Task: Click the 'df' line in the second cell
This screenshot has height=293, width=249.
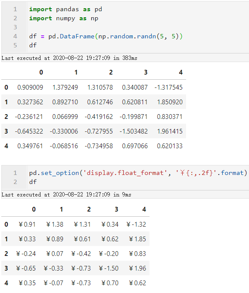Action: 33,182
